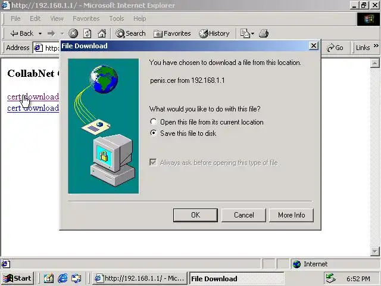This screenshot has height=286, width=381.
Task: Launch Internet Explorer from quick launch
Action: pos(63,278)
